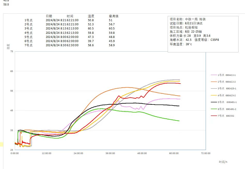The image size is (245, 169).
Task: Click the 体积方量 line in the text box
Action: [190, 36]
